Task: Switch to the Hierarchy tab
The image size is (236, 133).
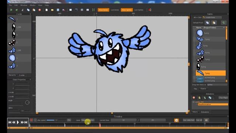Action: (12, 75)
